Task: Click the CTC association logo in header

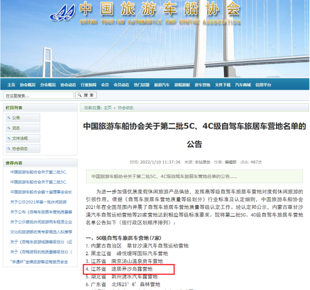Action: point(63,12)
